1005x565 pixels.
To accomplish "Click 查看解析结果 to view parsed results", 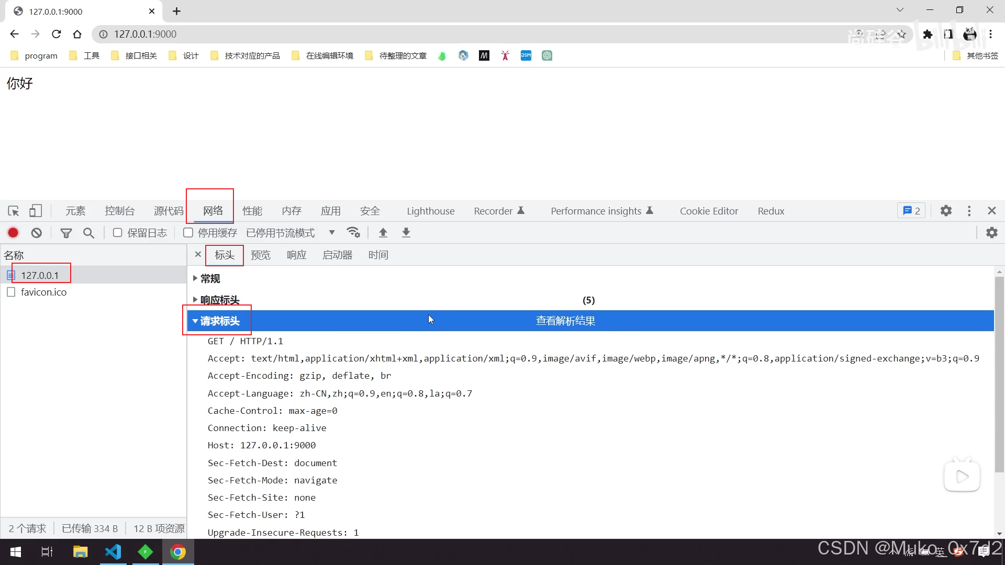I will click(565, 320).
